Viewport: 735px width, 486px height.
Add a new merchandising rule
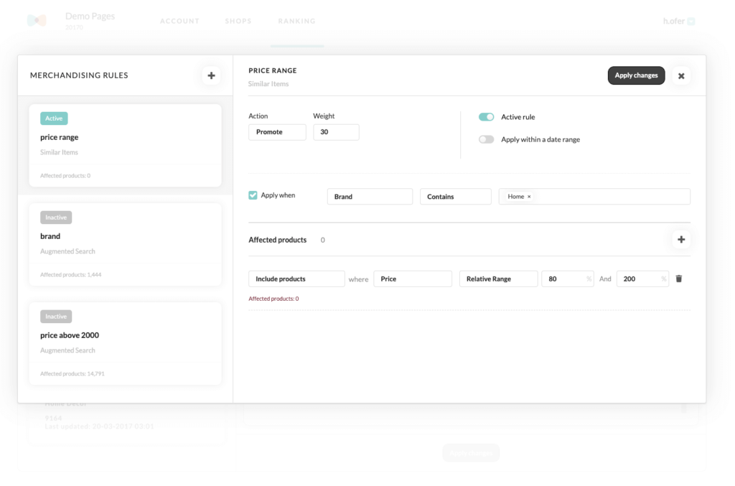coord(212,75)
